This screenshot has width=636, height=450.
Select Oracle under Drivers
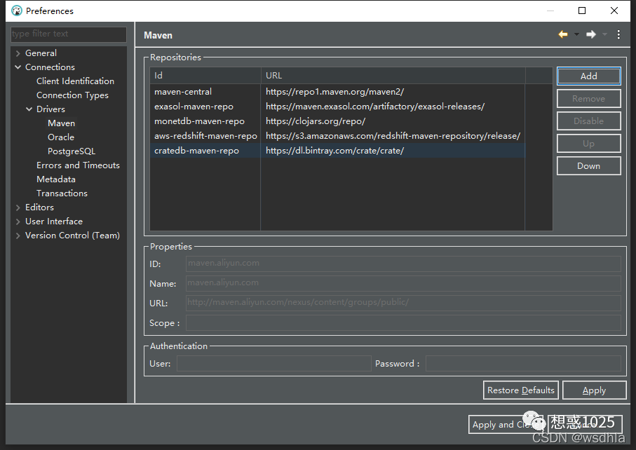(x=61, y=137)
